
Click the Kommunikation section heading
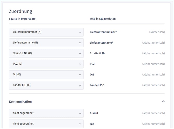click(x=20, y=101)
